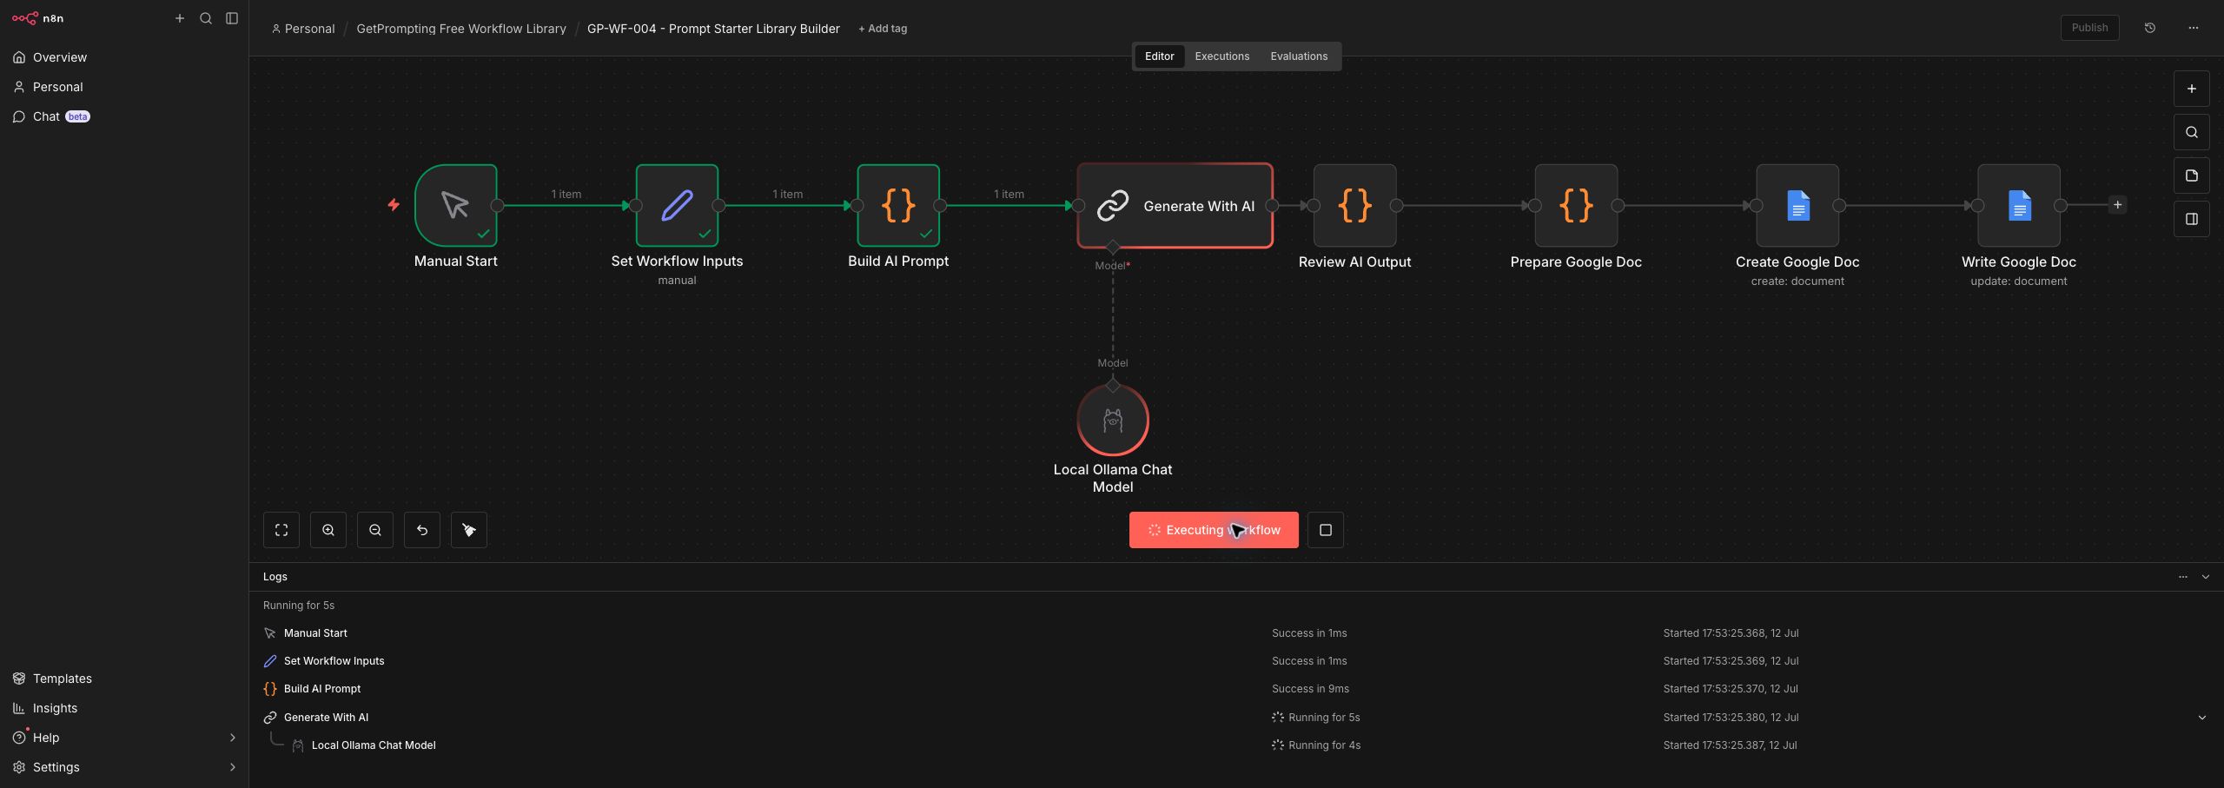Image resolution: width=2224 pixels, height=788 pixels.
Task: Select the Write Google Doc node
Action: click(x=2019, y=206)
